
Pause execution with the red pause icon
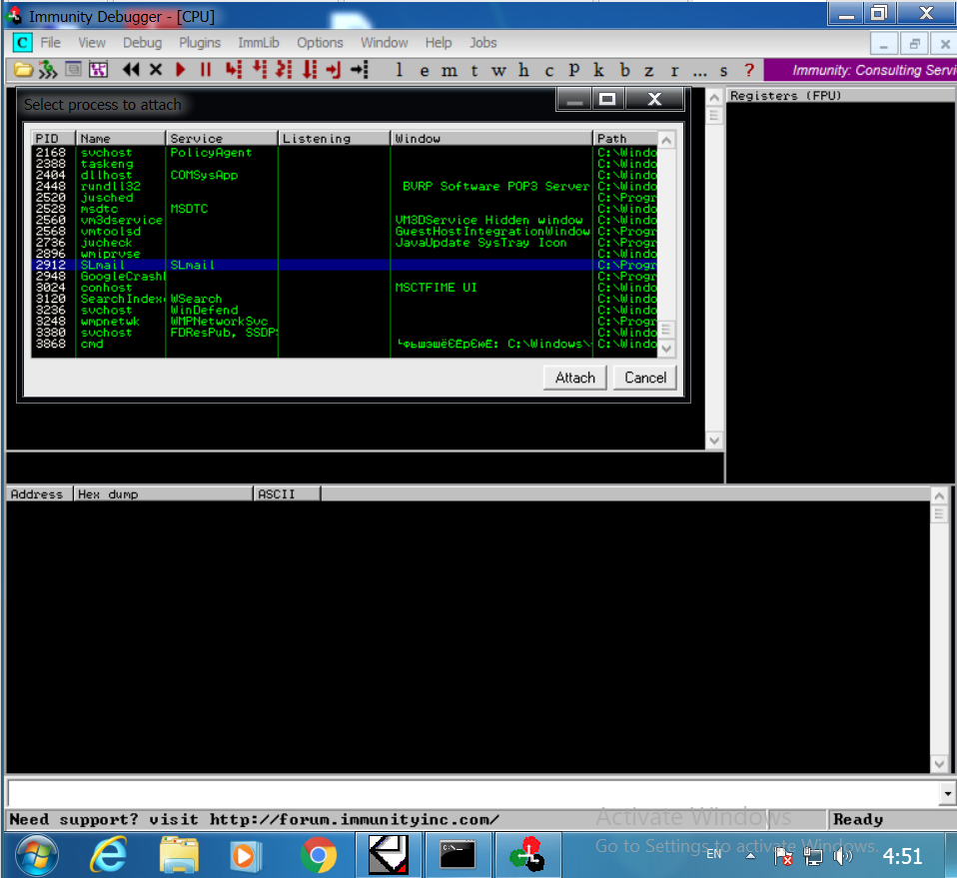(206, 70)
